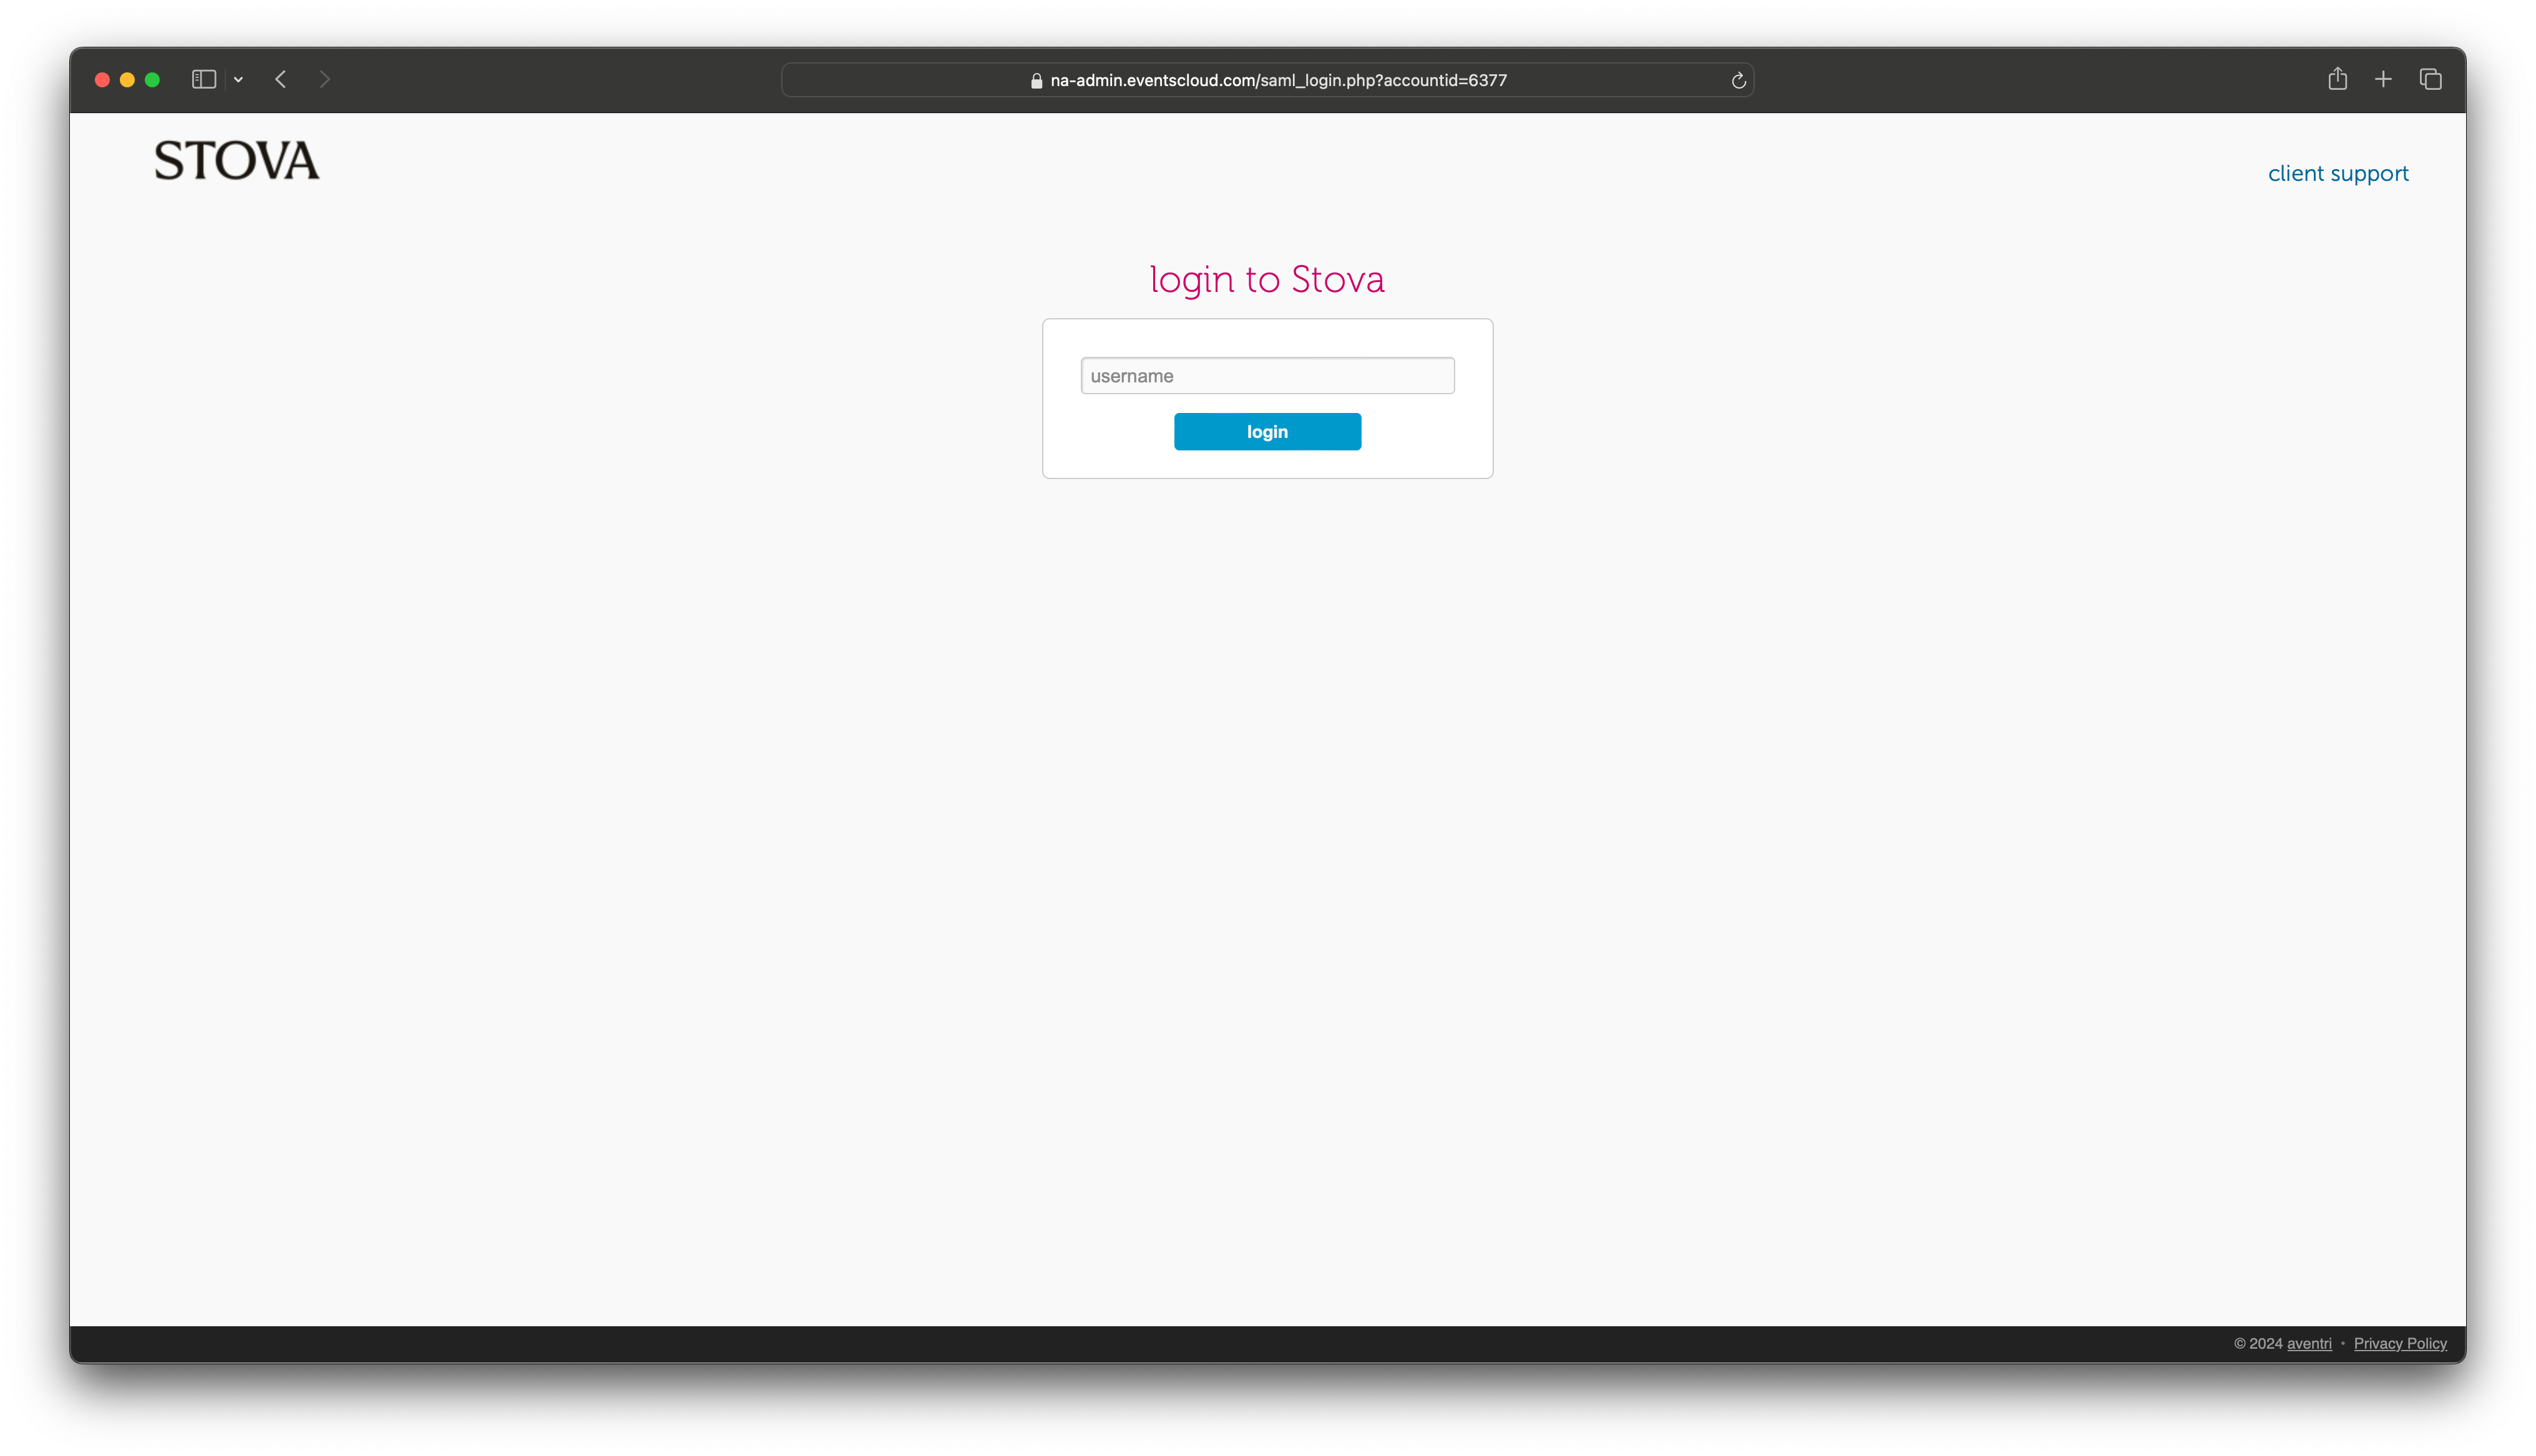Open the sidebar options dropdown arrow
Viewport: 2536px width, 1456px height.
tap(238, 79)
